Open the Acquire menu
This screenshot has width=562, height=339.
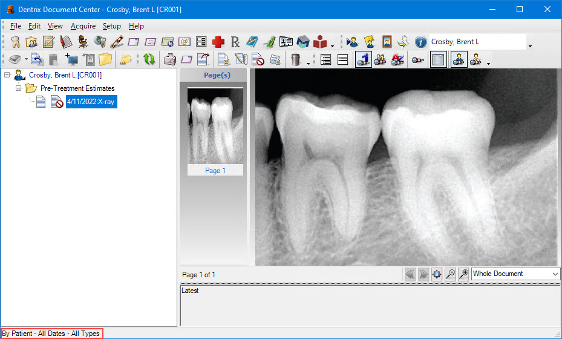pyautogui.click(x=83, y=26)
